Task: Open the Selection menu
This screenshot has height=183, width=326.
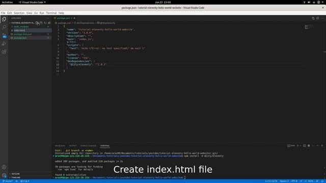Action: pyautogui.click(x=19, y=13)
